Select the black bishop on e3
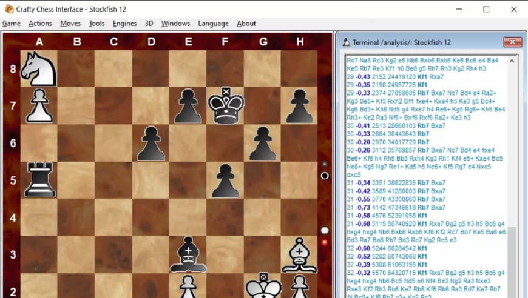528x298 pixels. (188, 254)
